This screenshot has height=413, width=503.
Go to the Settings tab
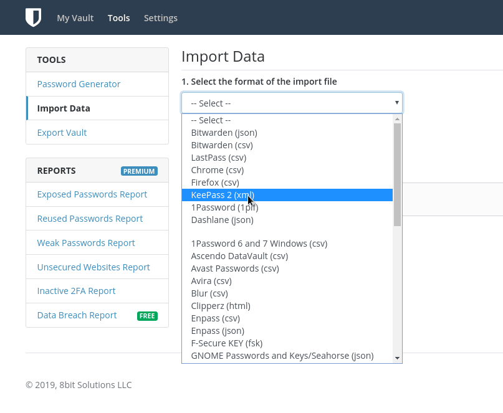(x=160, y=18)
